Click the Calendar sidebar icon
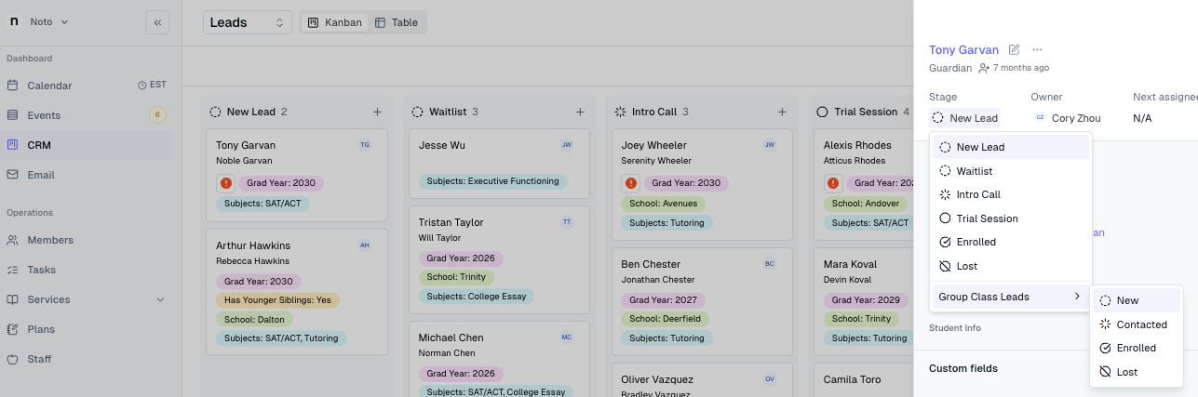Image resolution: width=1198 pixels, height=397 pixels. 13,86
